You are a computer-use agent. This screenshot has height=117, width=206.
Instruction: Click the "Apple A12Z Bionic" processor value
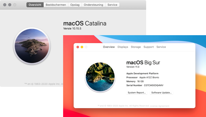(149, 77)
